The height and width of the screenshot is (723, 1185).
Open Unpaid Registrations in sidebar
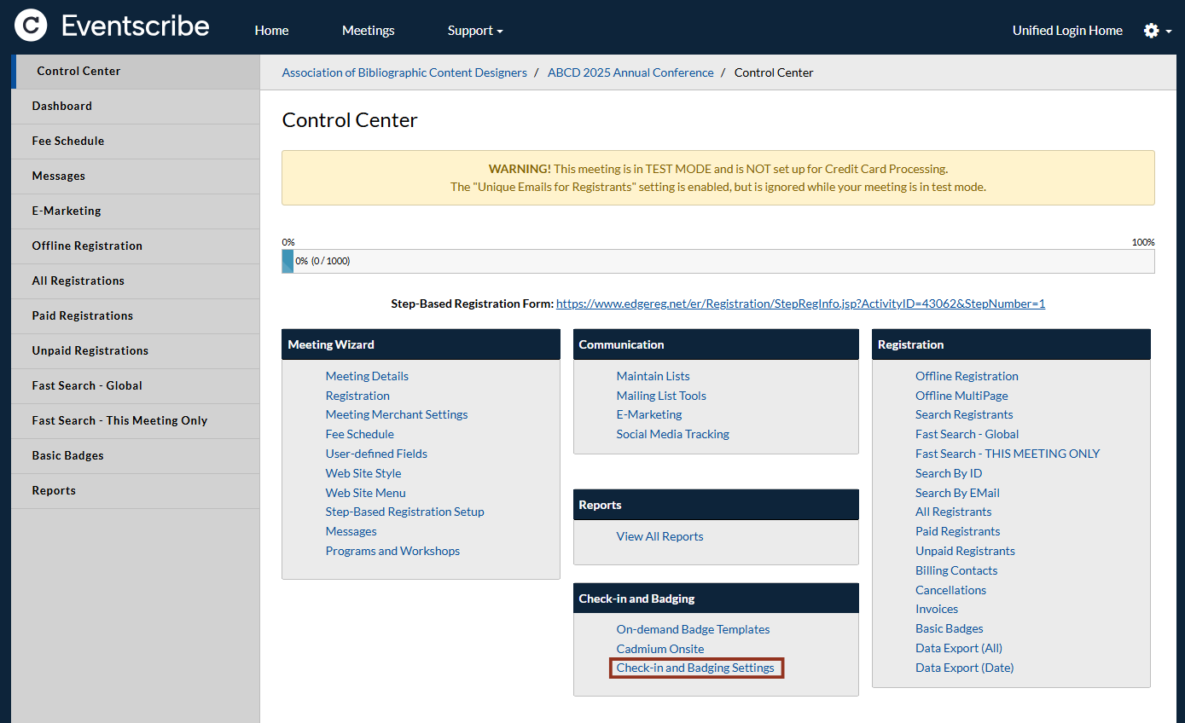pyautogui.click(x=136, y=351)
